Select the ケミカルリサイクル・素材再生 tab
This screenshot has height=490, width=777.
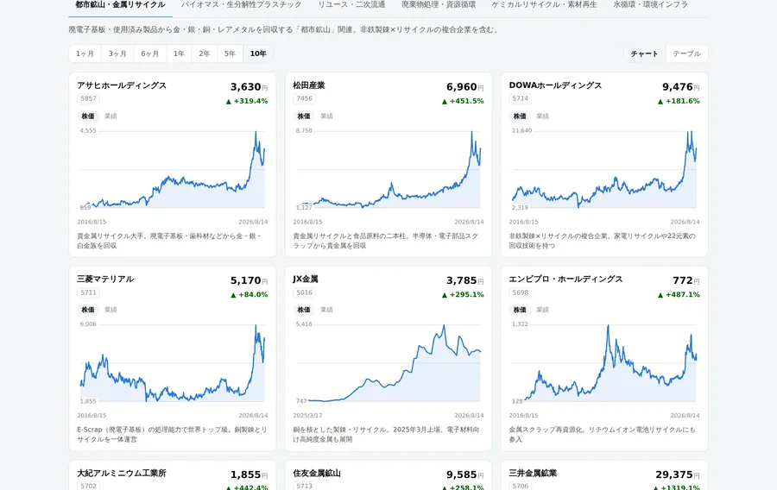(x=544, y=5)
